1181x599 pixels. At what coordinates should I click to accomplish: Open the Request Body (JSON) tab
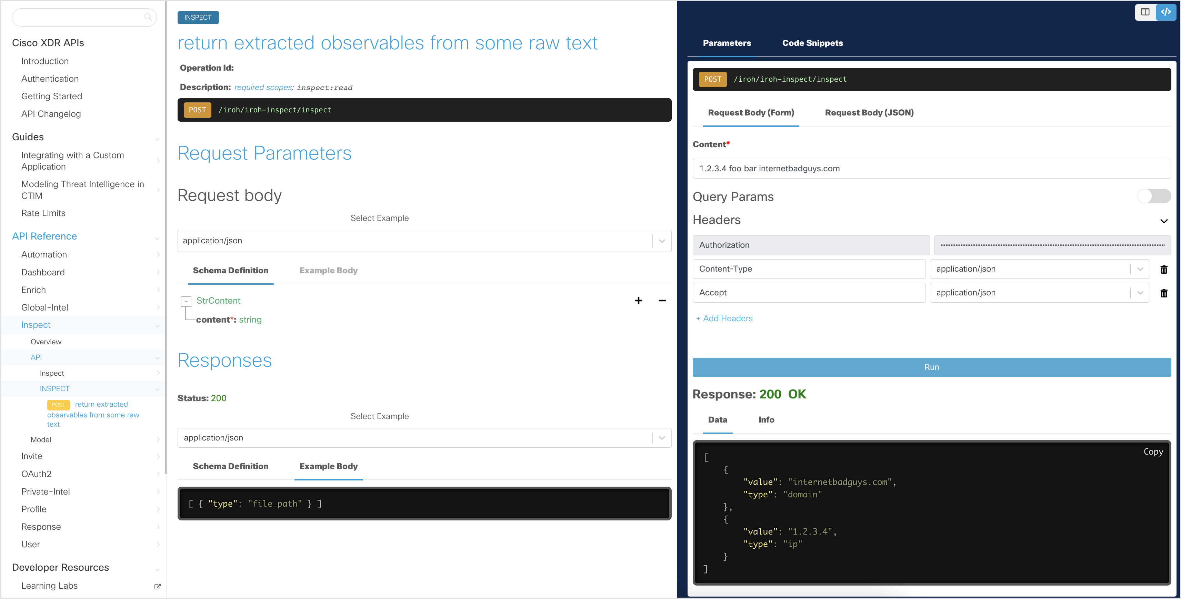coord(869,113)
